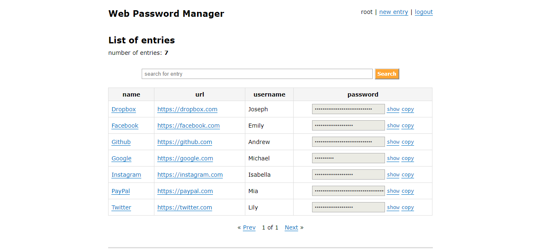Click the root user label
Screen dimensions: 541x252
click(x=367, y=12)
